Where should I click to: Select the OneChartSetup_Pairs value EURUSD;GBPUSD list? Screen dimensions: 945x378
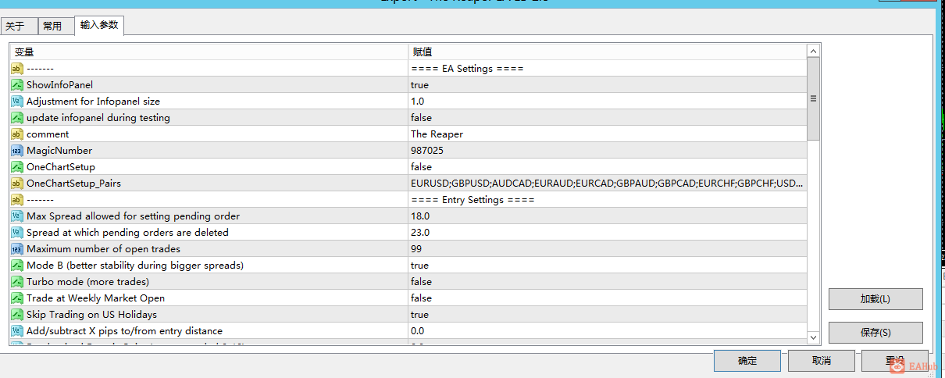click(607, 183)
